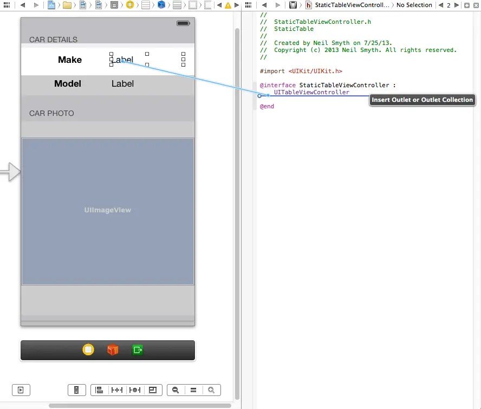
Task: Click the zoom out magnifier icon
Action: point(175,389)
